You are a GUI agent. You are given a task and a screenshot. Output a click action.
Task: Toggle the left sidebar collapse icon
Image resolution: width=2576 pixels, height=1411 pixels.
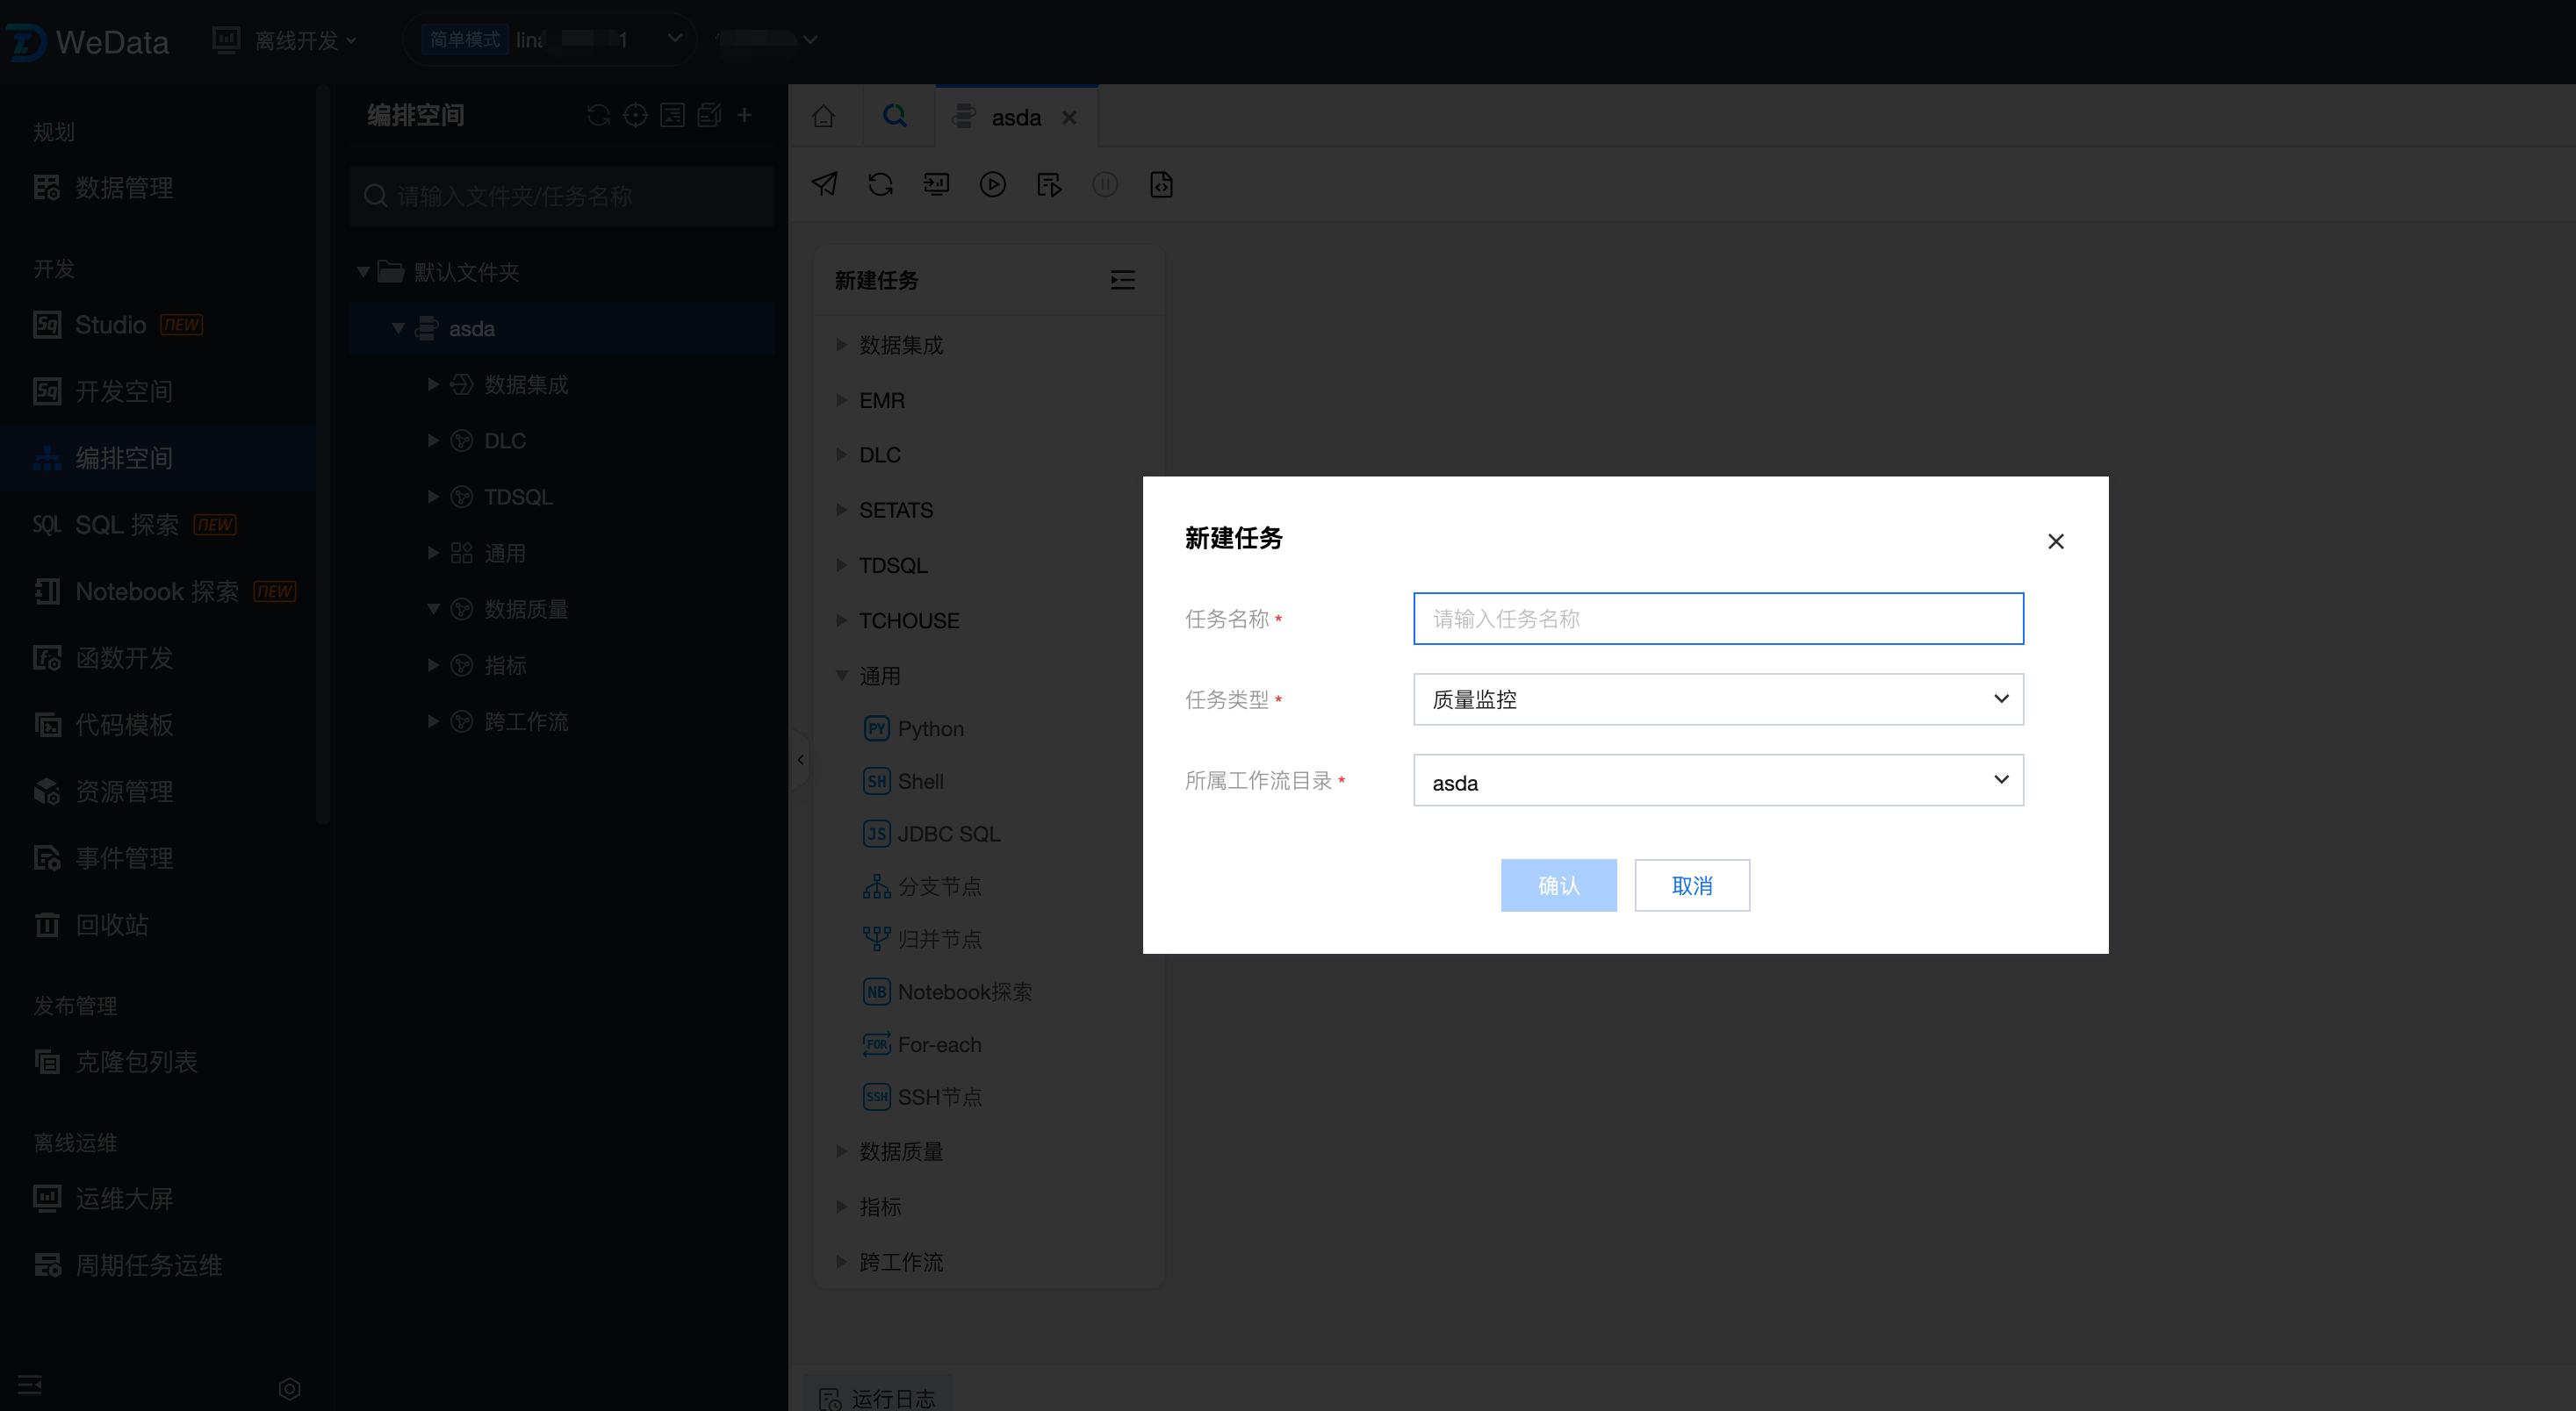[30, 1384]
